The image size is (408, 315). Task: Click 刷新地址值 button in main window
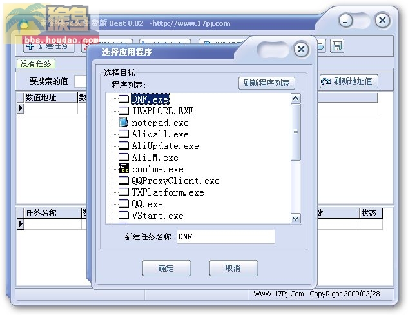coord(349,81)
